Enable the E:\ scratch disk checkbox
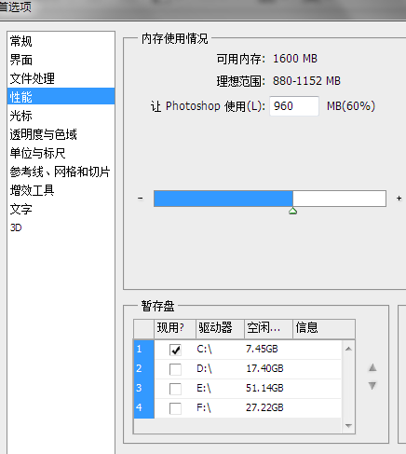This screenshot has height=454, width=406. 175,389
